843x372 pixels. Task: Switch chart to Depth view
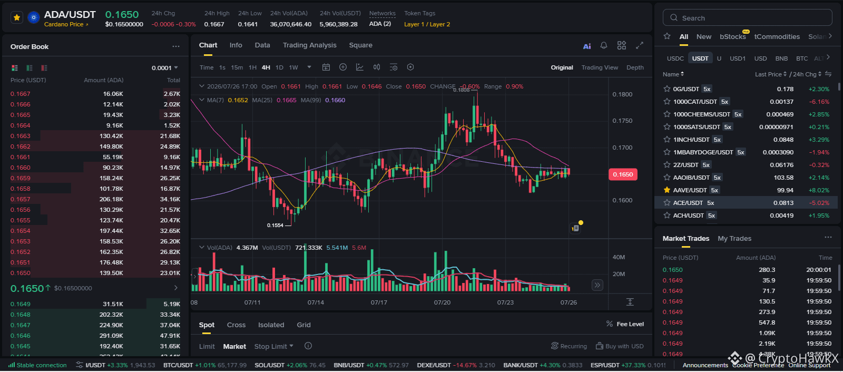coord(635,67)
